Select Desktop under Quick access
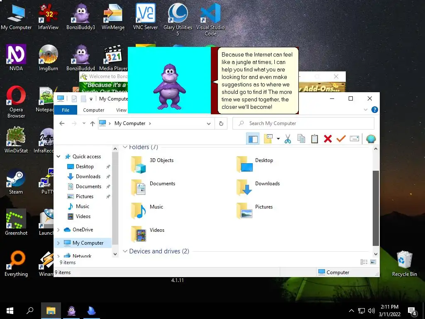This screenshot has height=319, width=425. tap(85, 167)
